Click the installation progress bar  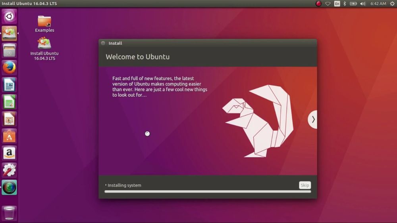[208, 192]
